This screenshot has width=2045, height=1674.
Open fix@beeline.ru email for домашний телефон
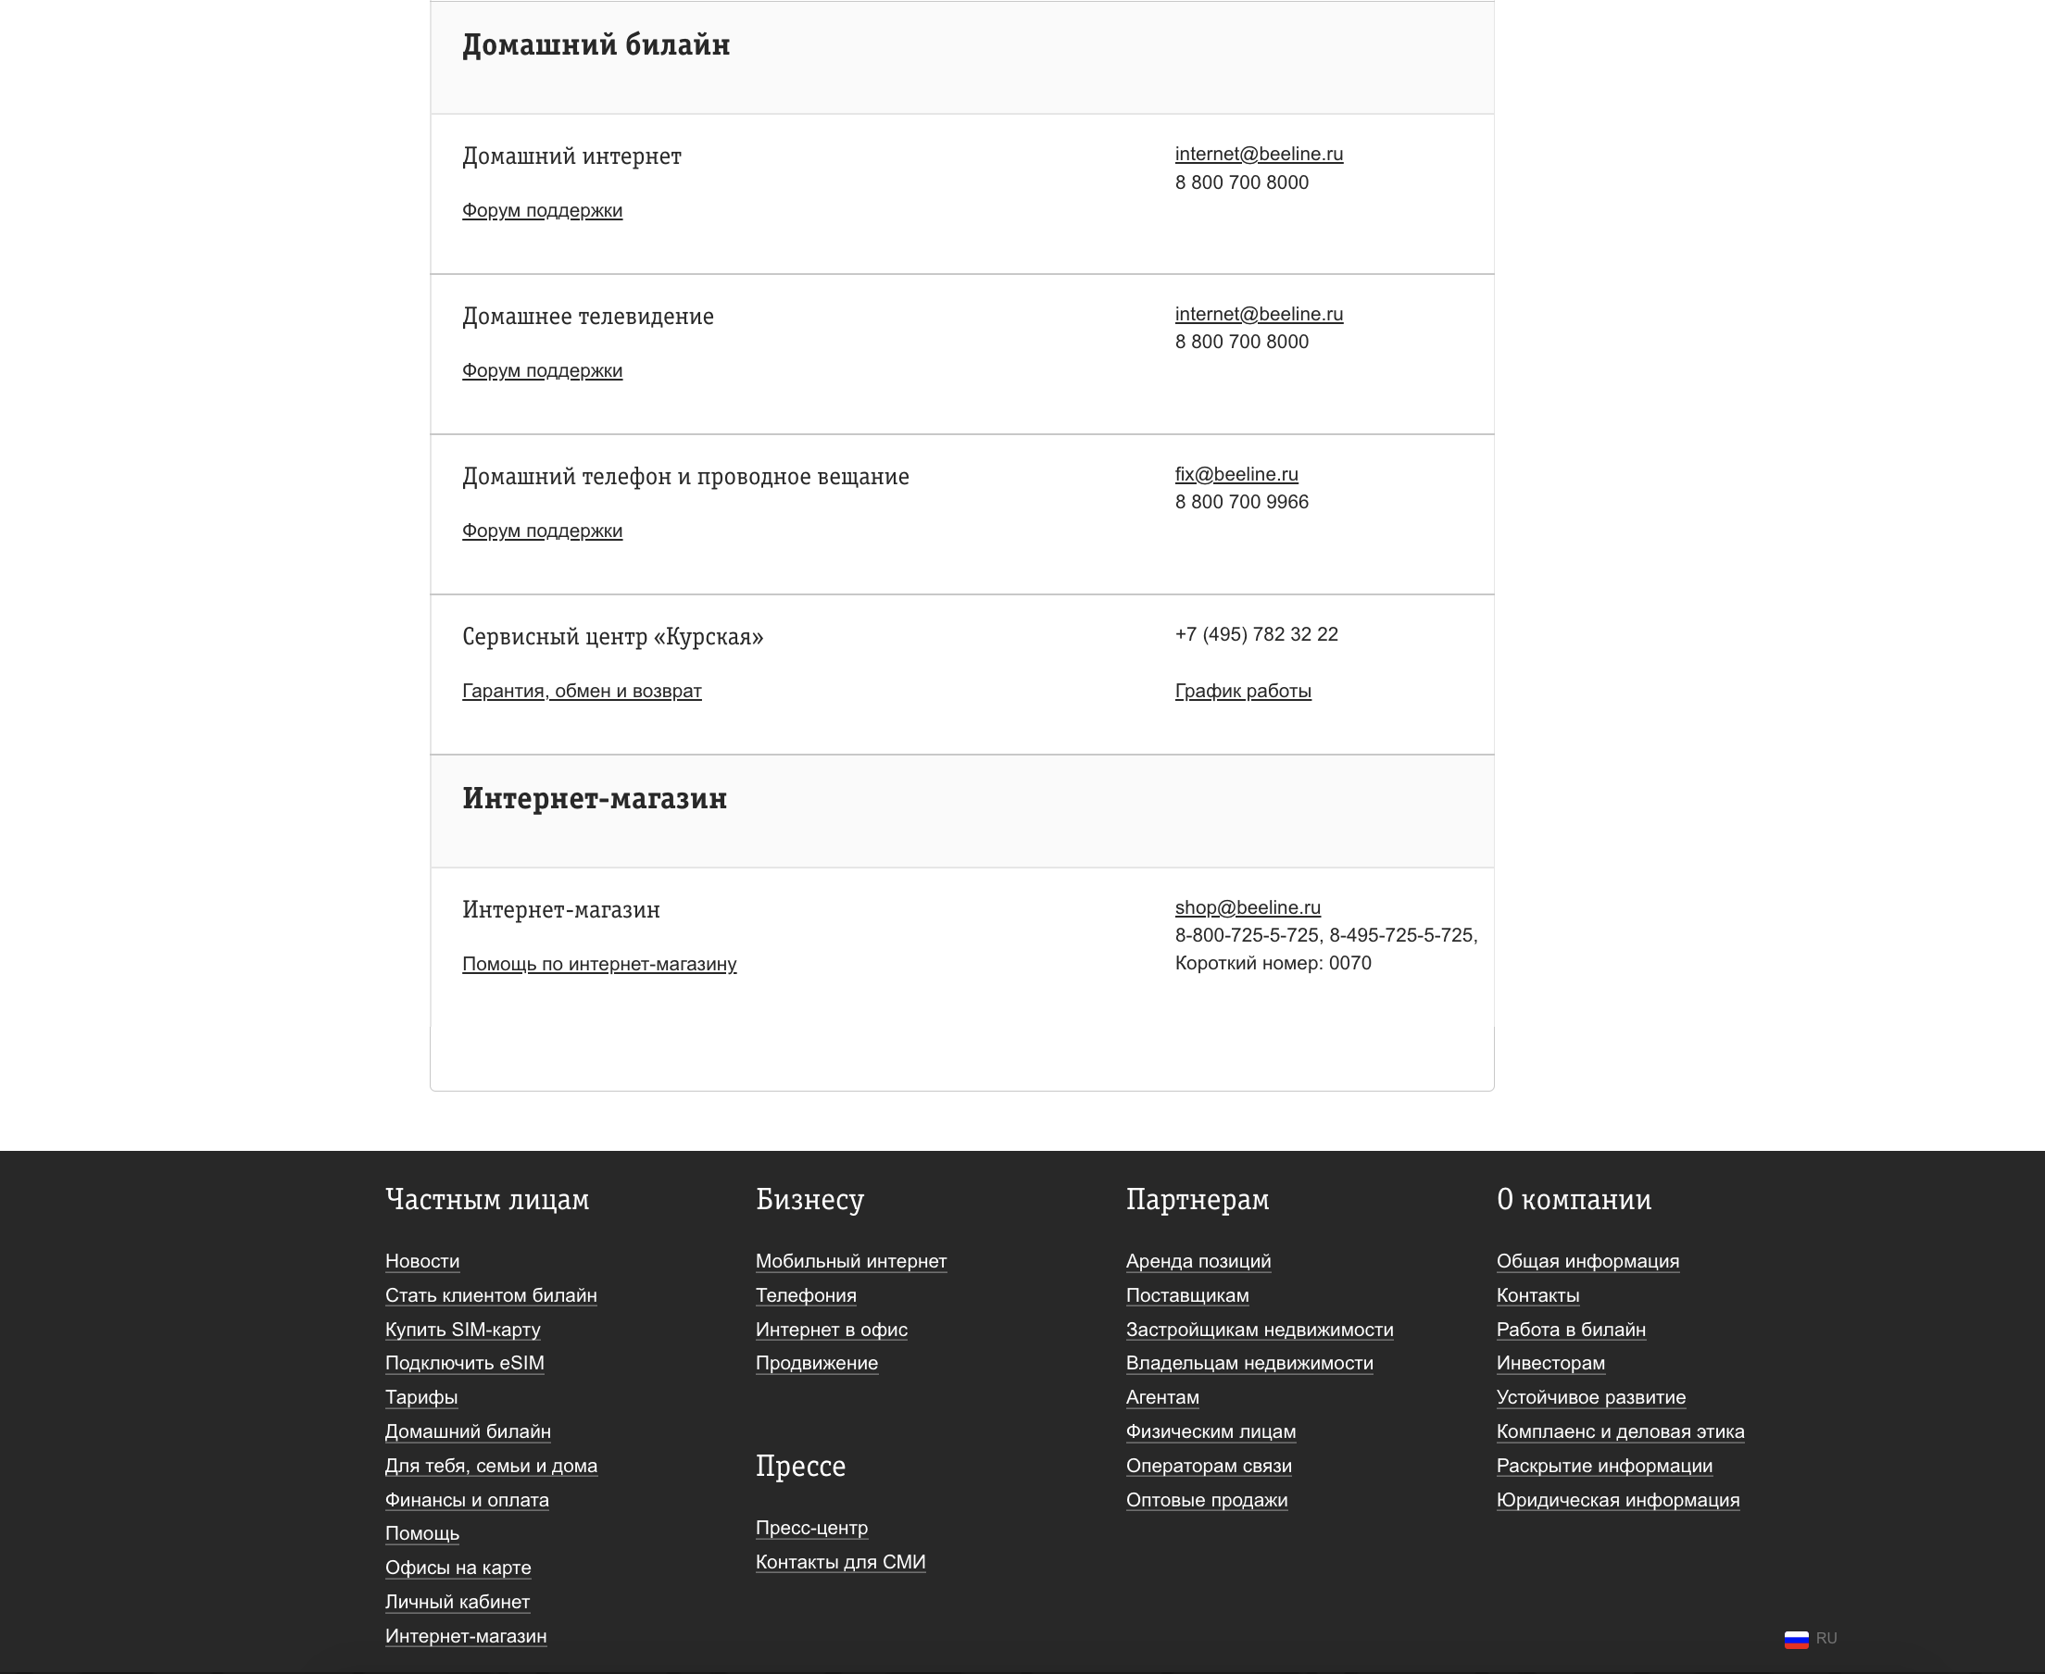click(x=1235, y=474)
